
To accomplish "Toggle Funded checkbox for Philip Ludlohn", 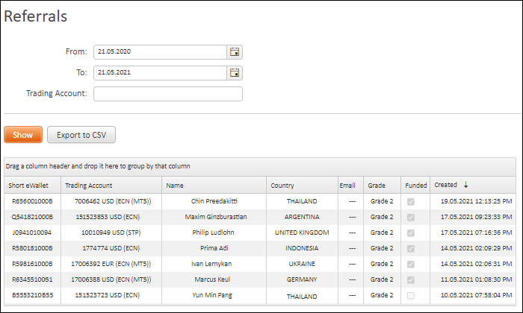I will 411,233.
